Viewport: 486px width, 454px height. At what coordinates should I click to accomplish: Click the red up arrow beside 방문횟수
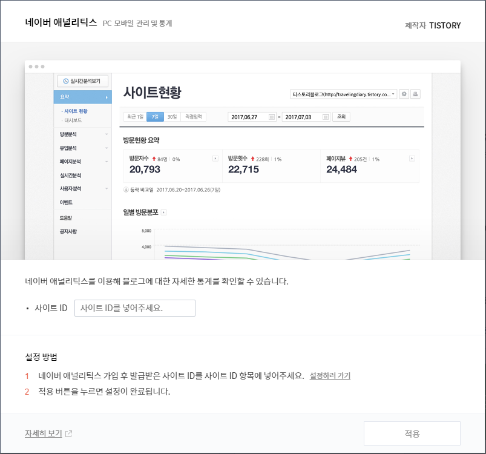[x=252, y=159]
